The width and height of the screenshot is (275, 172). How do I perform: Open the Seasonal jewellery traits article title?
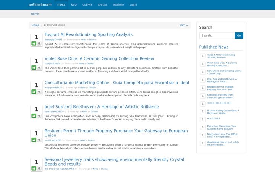pos(114,162)
